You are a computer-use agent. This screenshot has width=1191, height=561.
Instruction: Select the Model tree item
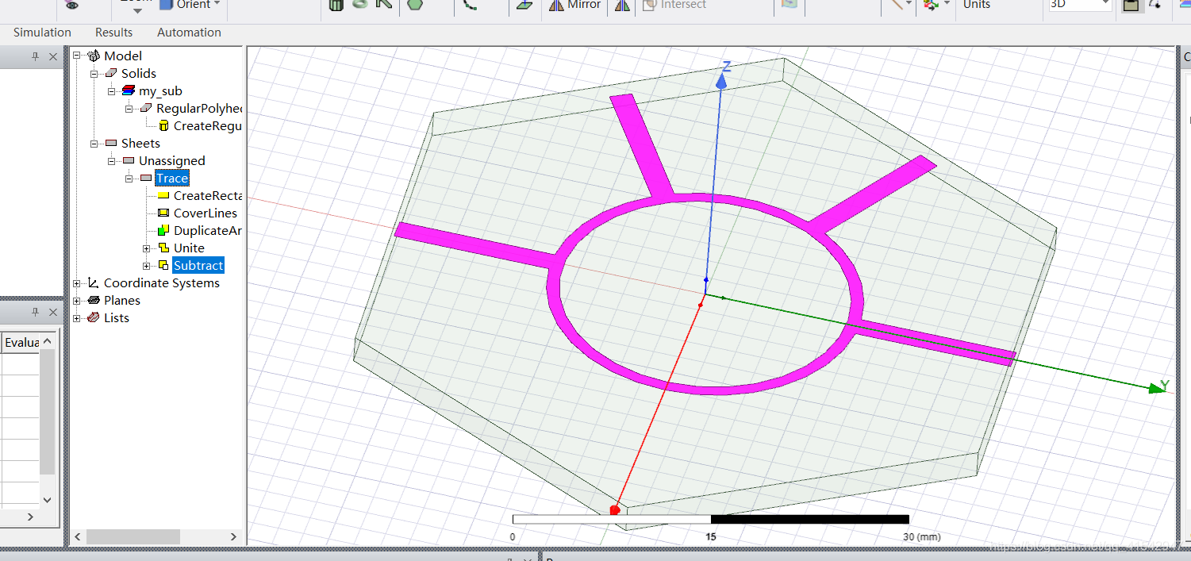coord(123,56)
